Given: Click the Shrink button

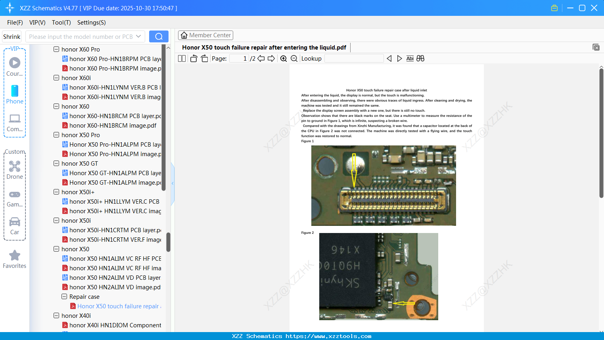Looking at the screenshot, I should pyautogui.click(x=12, y=36).
